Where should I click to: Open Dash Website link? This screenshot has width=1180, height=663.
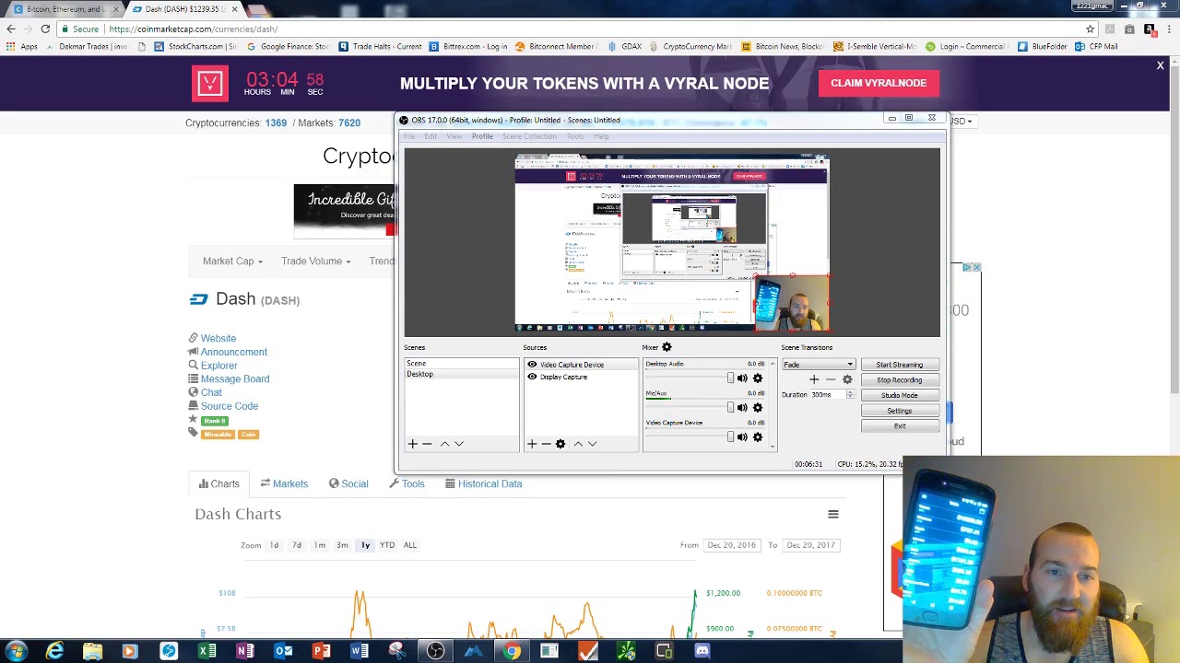(x=218, y=339)
